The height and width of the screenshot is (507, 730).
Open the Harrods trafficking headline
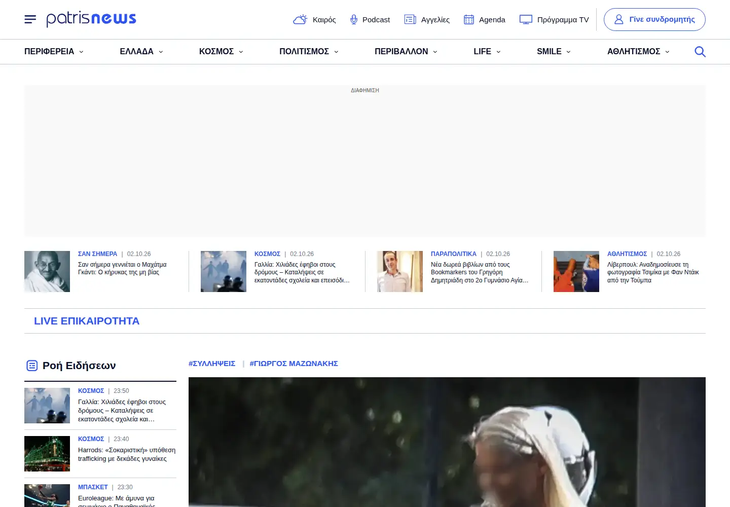pyautogui.click(x=127, y=454)
